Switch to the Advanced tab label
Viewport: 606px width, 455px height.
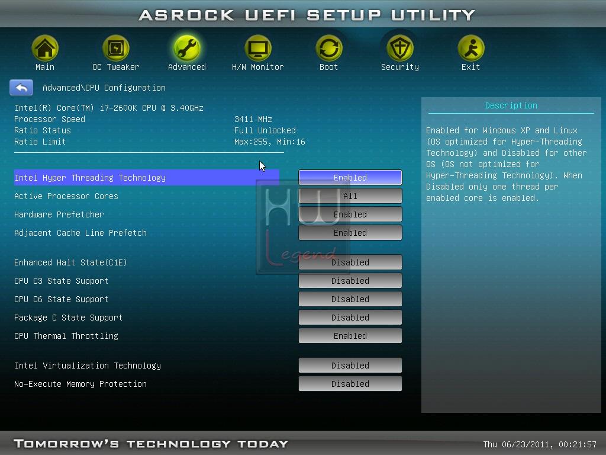[186, 67]
